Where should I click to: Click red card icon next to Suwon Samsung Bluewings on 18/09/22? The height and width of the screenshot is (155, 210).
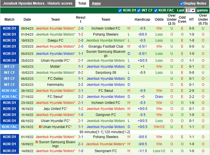coord(37,142)
